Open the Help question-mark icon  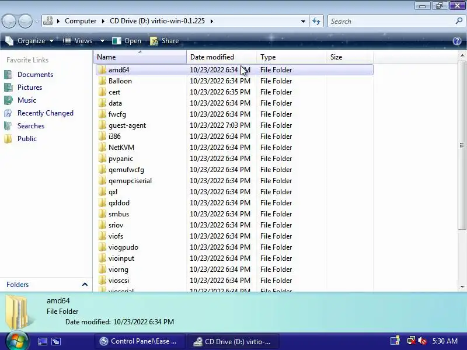point(457,41)
